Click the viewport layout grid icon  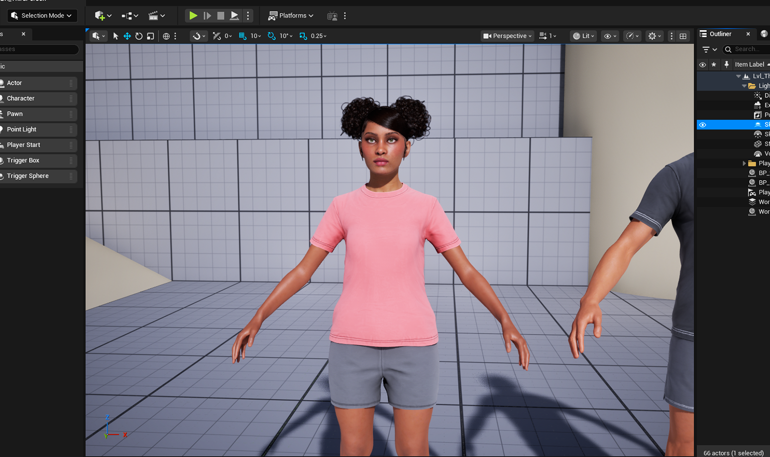683,36
